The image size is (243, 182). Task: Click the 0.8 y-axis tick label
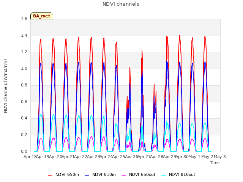pyautogui.click(x=24, y=85)
